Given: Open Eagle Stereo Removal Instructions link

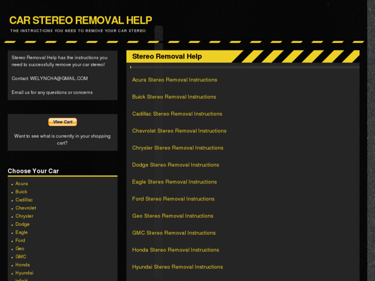Looking at the screenshot, I should point(174,182).
